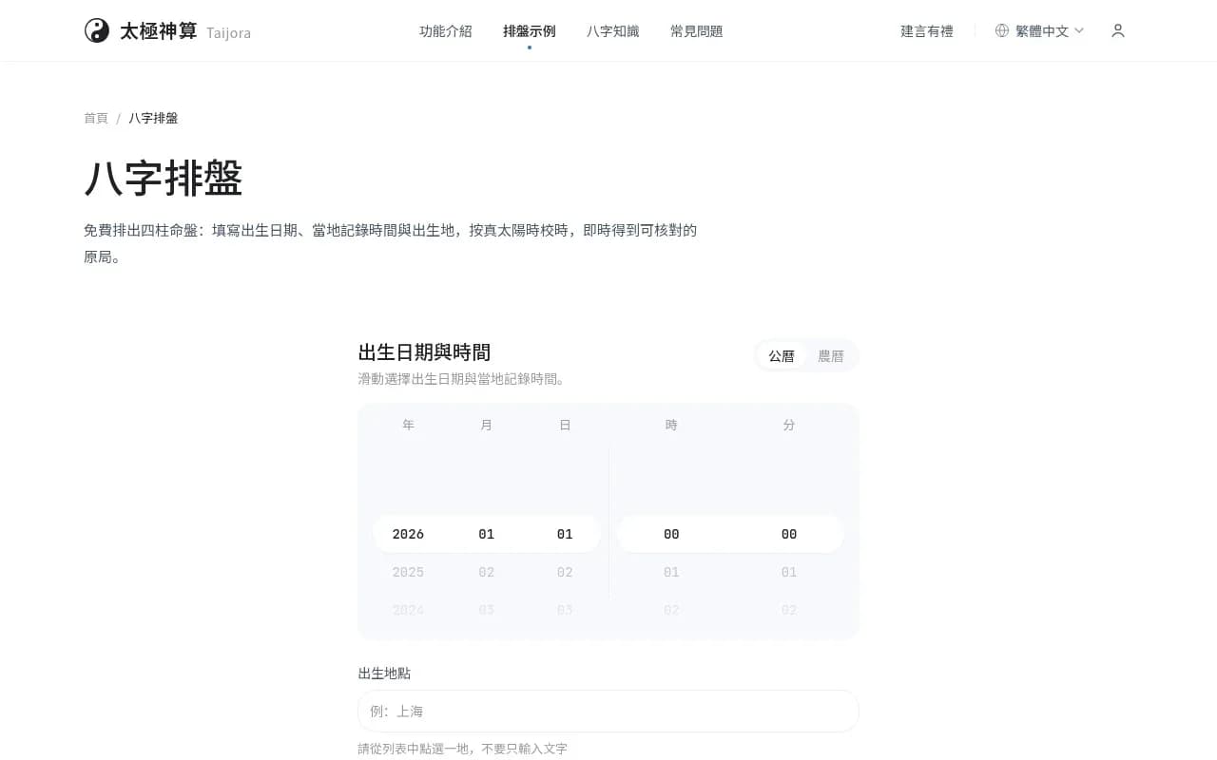This screenshot has width=1217, height=760.
Task: Pick hour 01 in the hour wheel
Action: point(671,572)
